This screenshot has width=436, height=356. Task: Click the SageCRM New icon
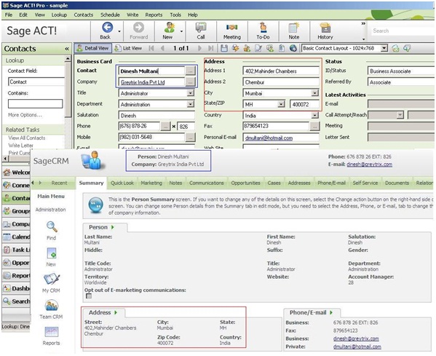click(x=52, y=253)
